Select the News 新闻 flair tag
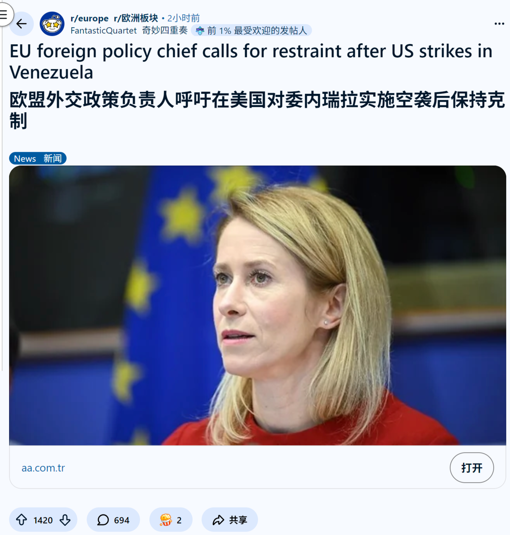 [38, 158]
